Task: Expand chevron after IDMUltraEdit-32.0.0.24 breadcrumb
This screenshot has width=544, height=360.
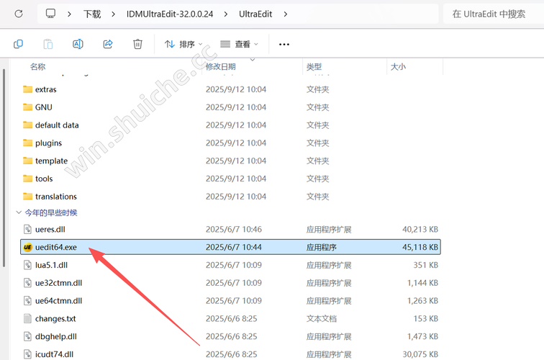Action: (x=226, y=14)
